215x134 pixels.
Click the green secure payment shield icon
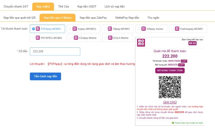click(x=173, y=123)
